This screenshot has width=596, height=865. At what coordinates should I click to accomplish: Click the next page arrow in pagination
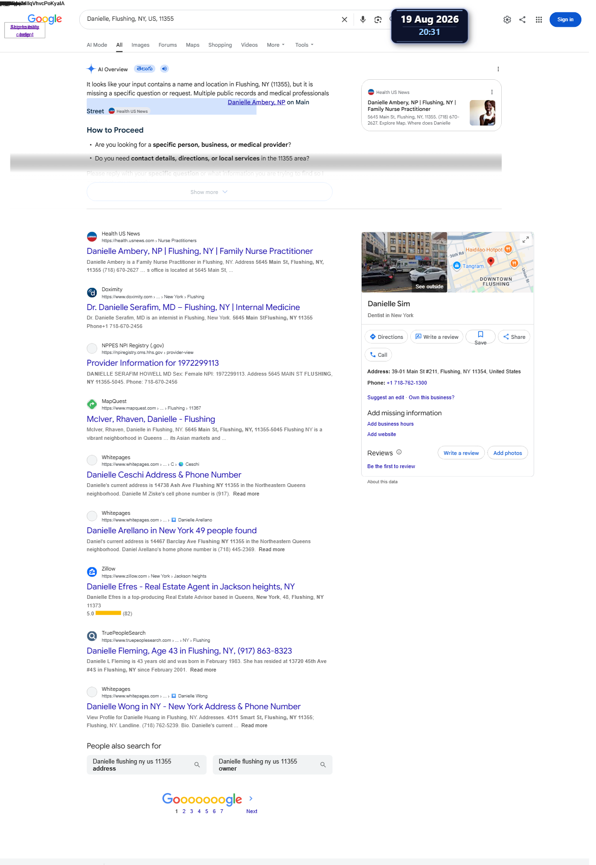(x=251, y=798)
